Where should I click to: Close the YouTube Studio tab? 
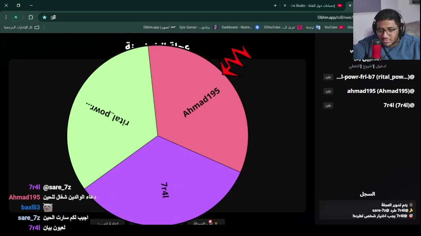point(285,6)
